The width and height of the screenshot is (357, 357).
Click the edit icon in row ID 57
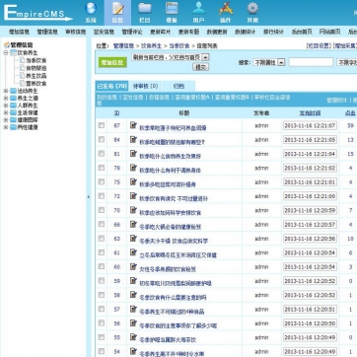133,309
